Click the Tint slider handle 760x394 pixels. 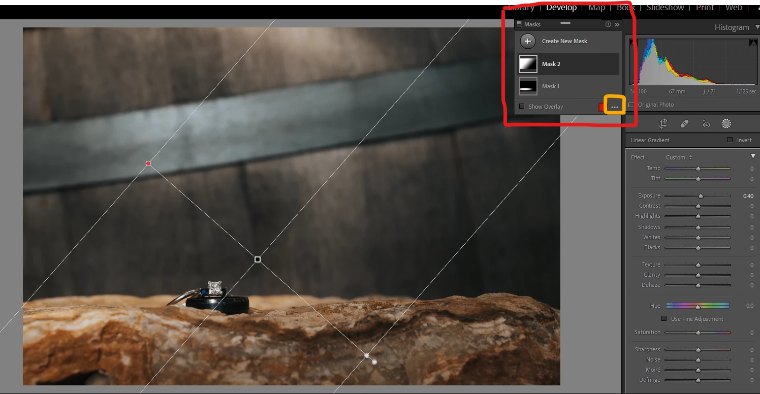click(x=698, y=179)
